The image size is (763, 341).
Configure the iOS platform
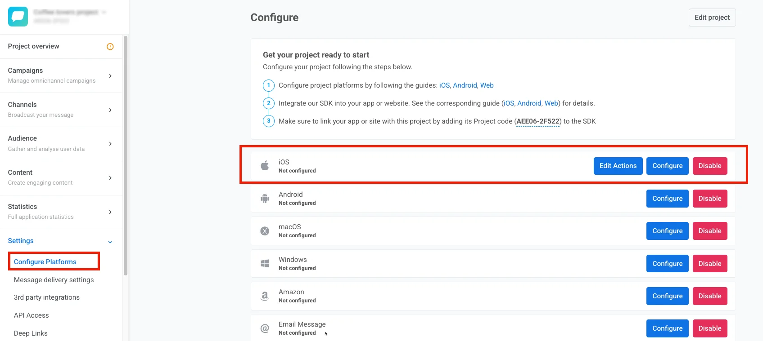click(x=668, y=166)
